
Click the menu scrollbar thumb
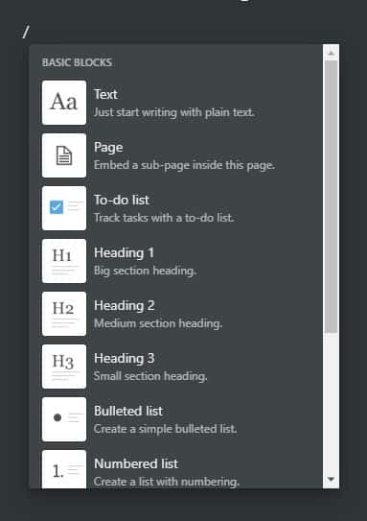[x=332, y=196]
